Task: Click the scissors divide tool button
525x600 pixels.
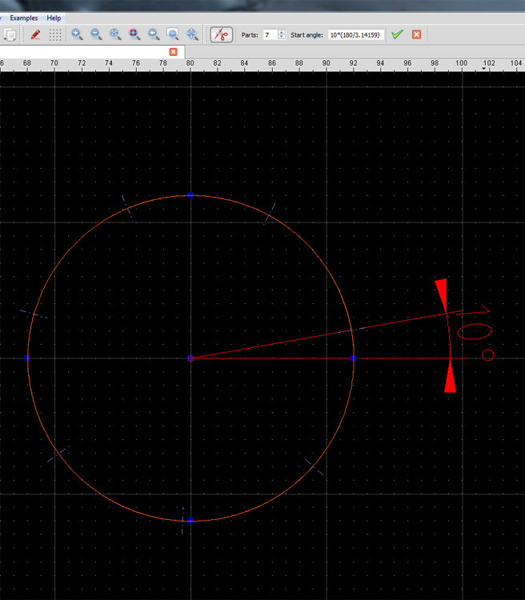Action: [222, 35]
